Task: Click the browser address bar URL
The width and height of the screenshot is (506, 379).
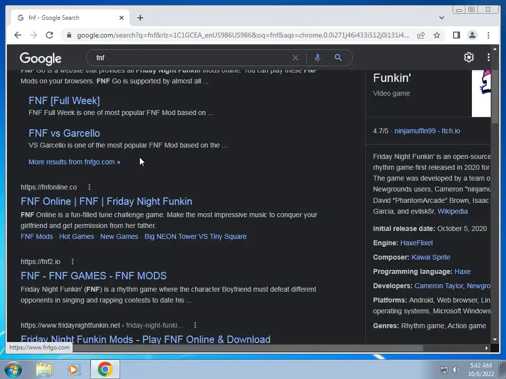Action: [243, 35]
